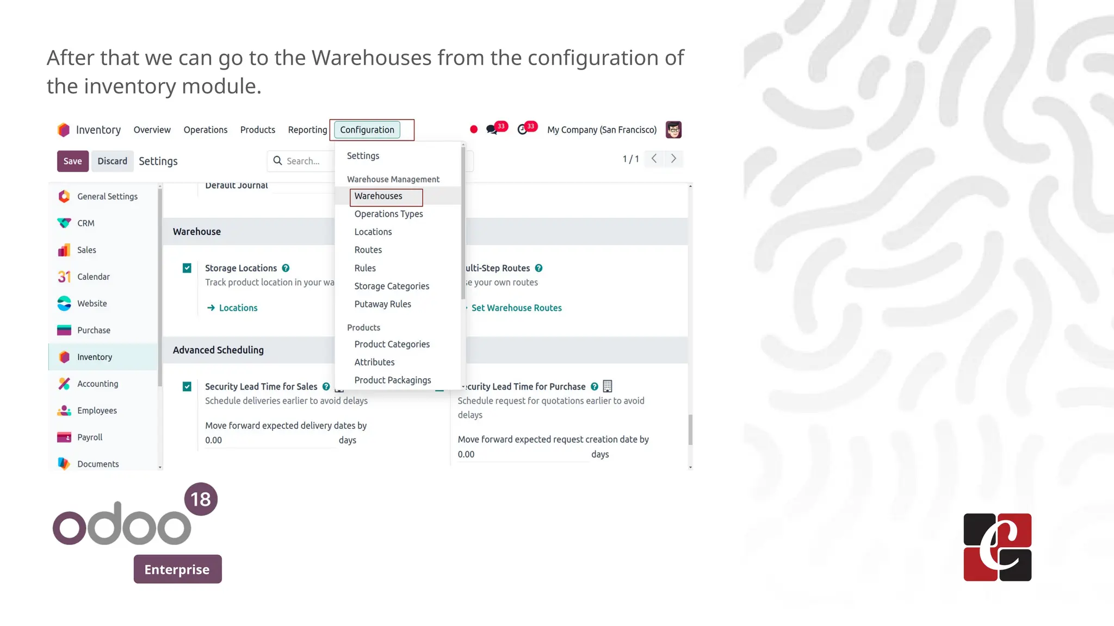The height and width of the screenshot is (626, 1114).
Task: Go to previous record arrow
Action: click(x=654, y=159)
